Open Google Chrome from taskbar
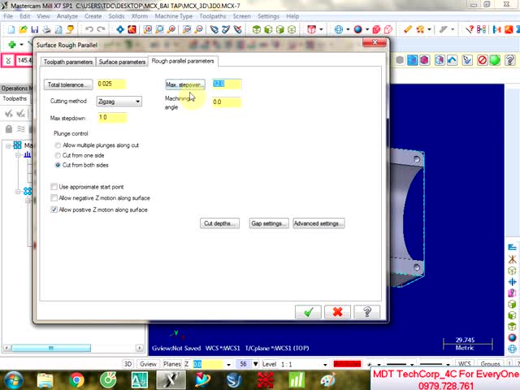 pyautogui.click(x=76, y=379)
